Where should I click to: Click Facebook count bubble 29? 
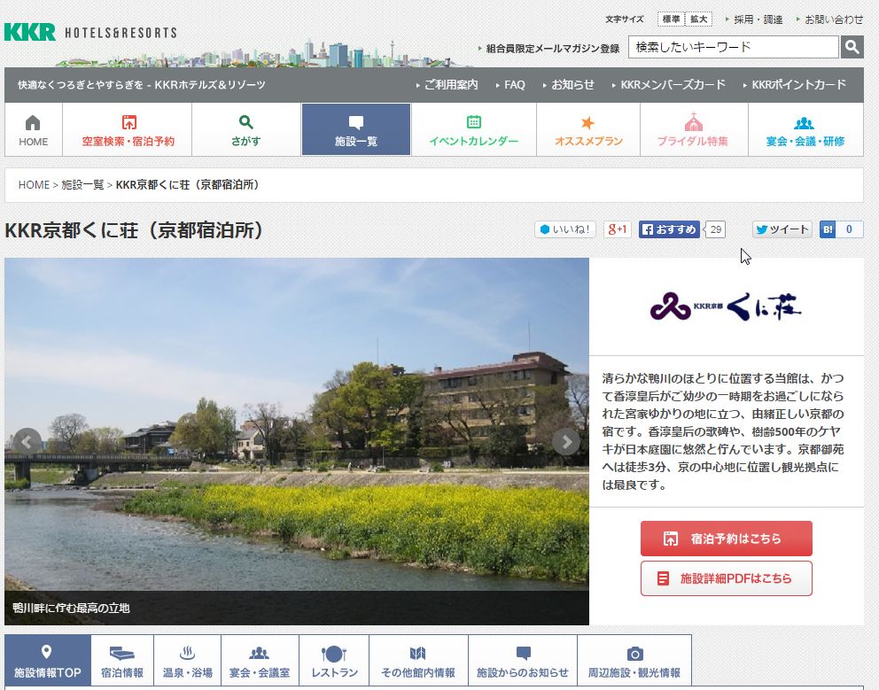tap(715, 229)
